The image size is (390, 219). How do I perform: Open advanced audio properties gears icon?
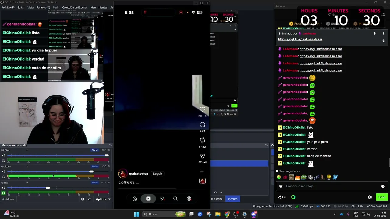click(x=90, y=199)
